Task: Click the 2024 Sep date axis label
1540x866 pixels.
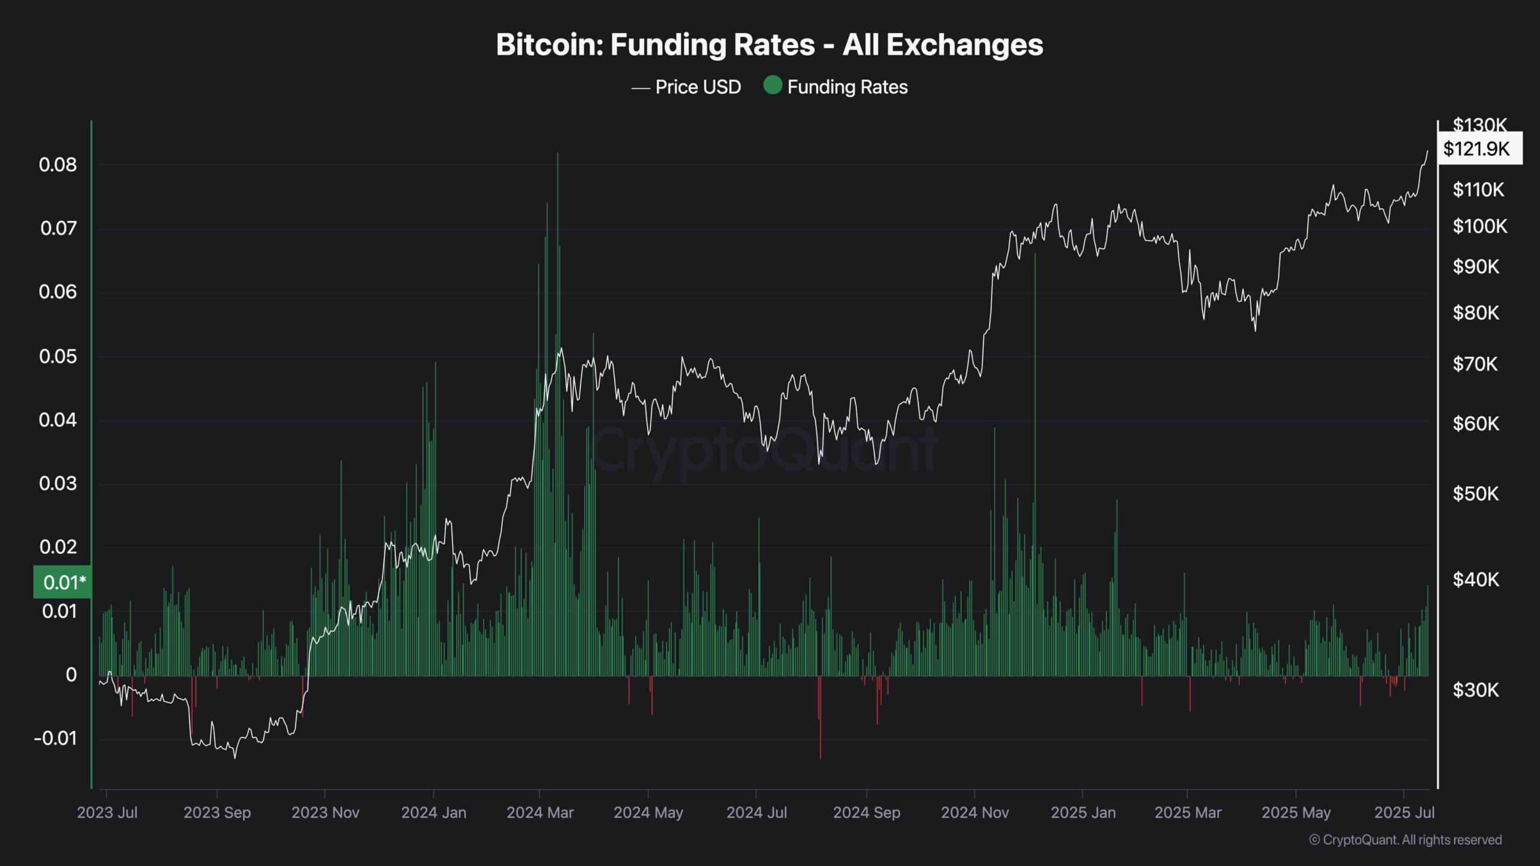Action: pyautogui.click(x=866, y=812)
